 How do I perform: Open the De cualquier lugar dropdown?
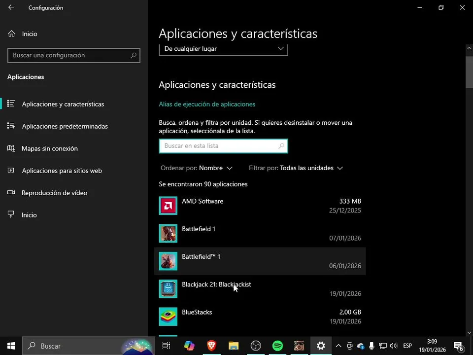[223, 49]
